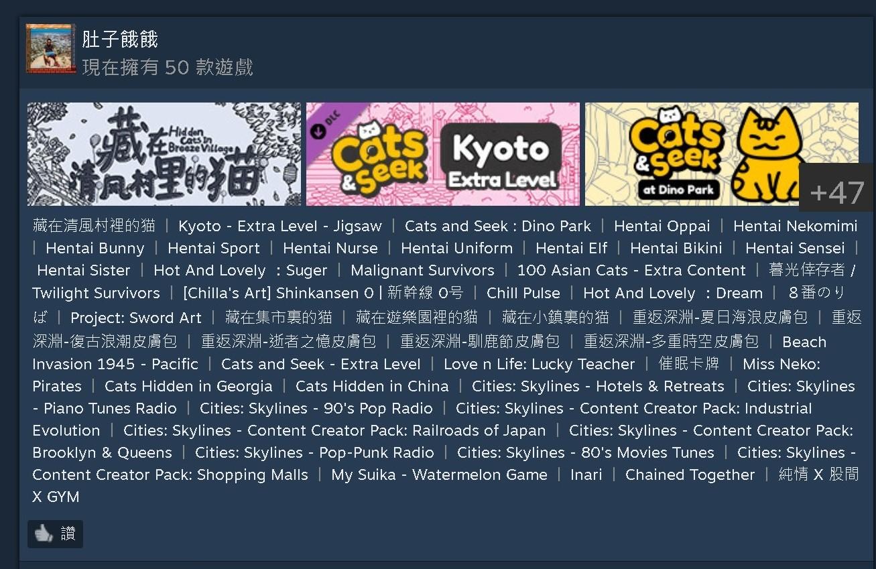Click the thumbs-up like button
The width and height of the screenshot is (876, 569).
pyautogui.click(x=55, y=534)
